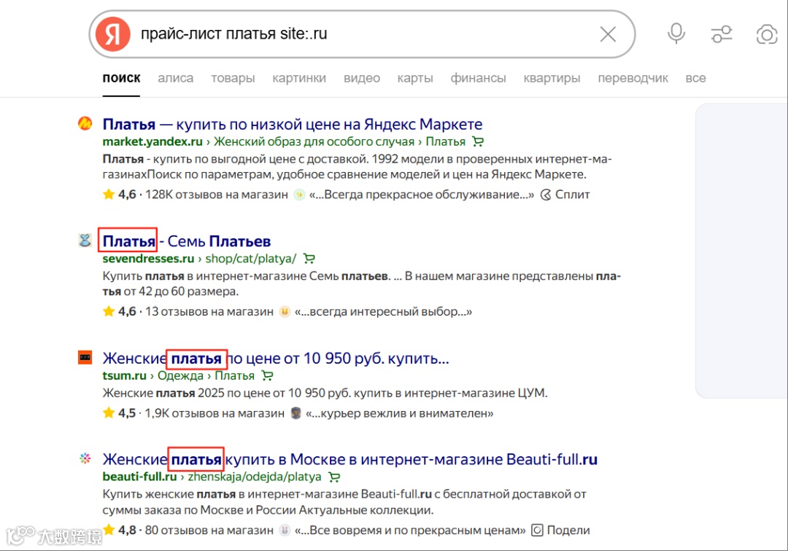
Task: Click star rating 4,8 of Beauti-full
Action: pyautogui.click(x=119, y=531)
